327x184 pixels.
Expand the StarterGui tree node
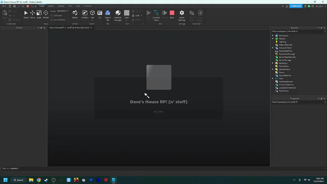pos(273,63)
